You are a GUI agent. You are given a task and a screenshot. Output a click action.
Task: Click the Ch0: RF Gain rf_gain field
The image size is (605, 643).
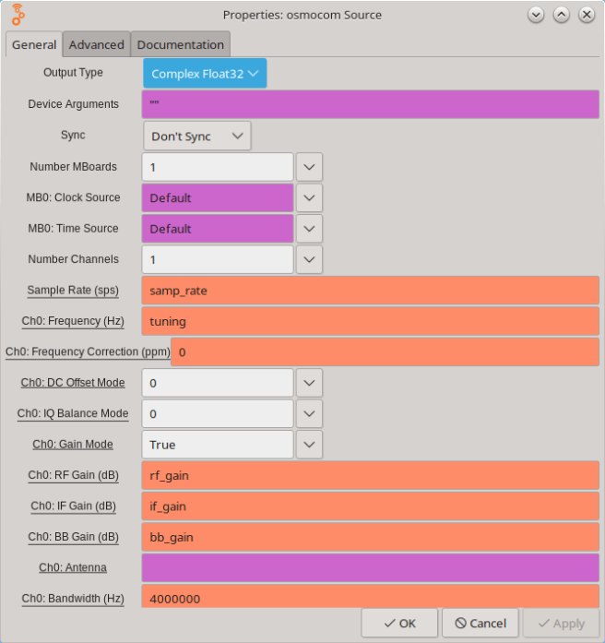point(370,475)
